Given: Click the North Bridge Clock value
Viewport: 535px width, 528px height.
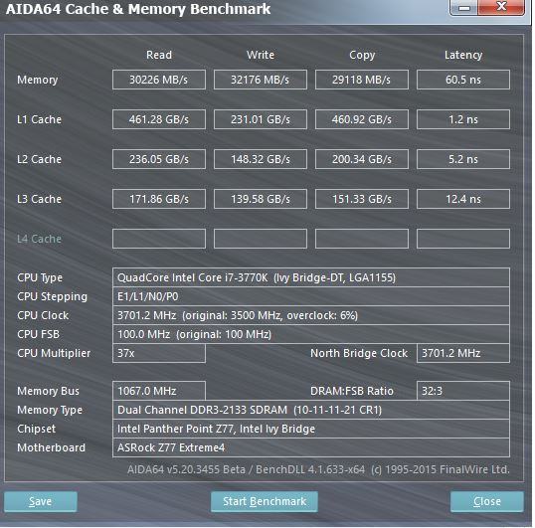Looking at the screenshot, I should pyautogui.click(x=463, y=353).
